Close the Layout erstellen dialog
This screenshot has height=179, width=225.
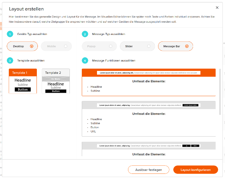(217, 8)
